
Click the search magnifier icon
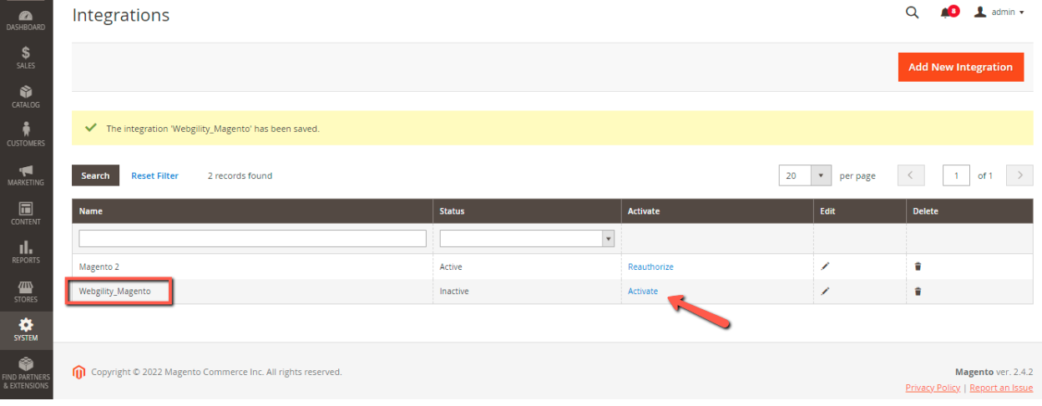tap(912, 13)
